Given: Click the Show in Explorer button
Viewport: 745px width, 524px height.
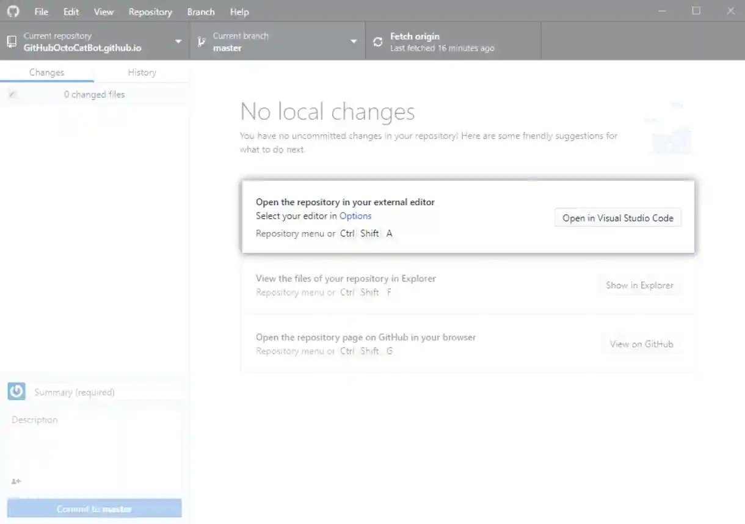Looking at the screenshot, I should (x=639, y=285).
